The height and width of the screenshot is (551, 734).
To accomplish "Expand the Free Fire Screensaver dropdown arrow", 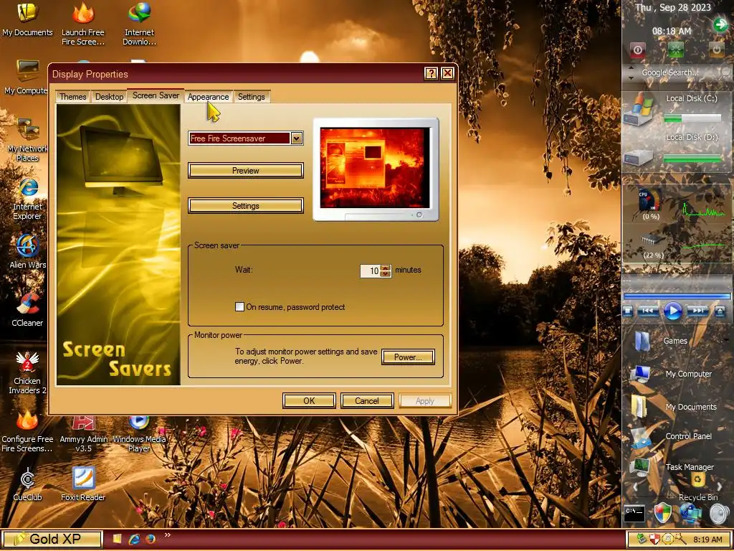I will 296,138.
